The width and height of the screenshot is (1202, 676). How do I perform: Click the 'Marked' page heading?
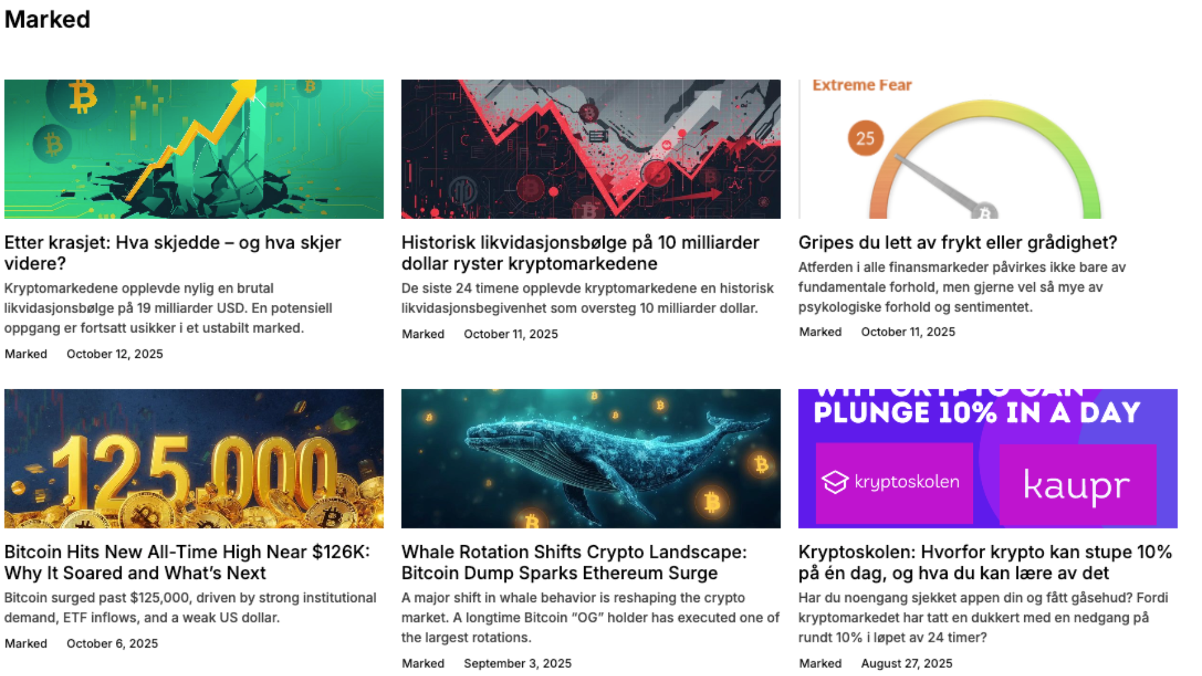[48, 19]
